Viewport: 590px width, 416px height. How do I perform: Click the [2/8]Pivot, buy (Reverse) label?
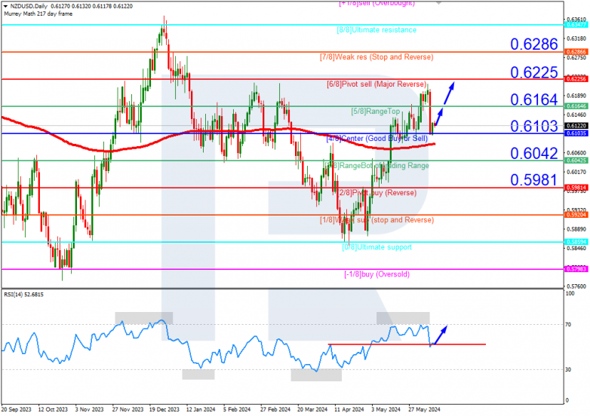(376, 193)
